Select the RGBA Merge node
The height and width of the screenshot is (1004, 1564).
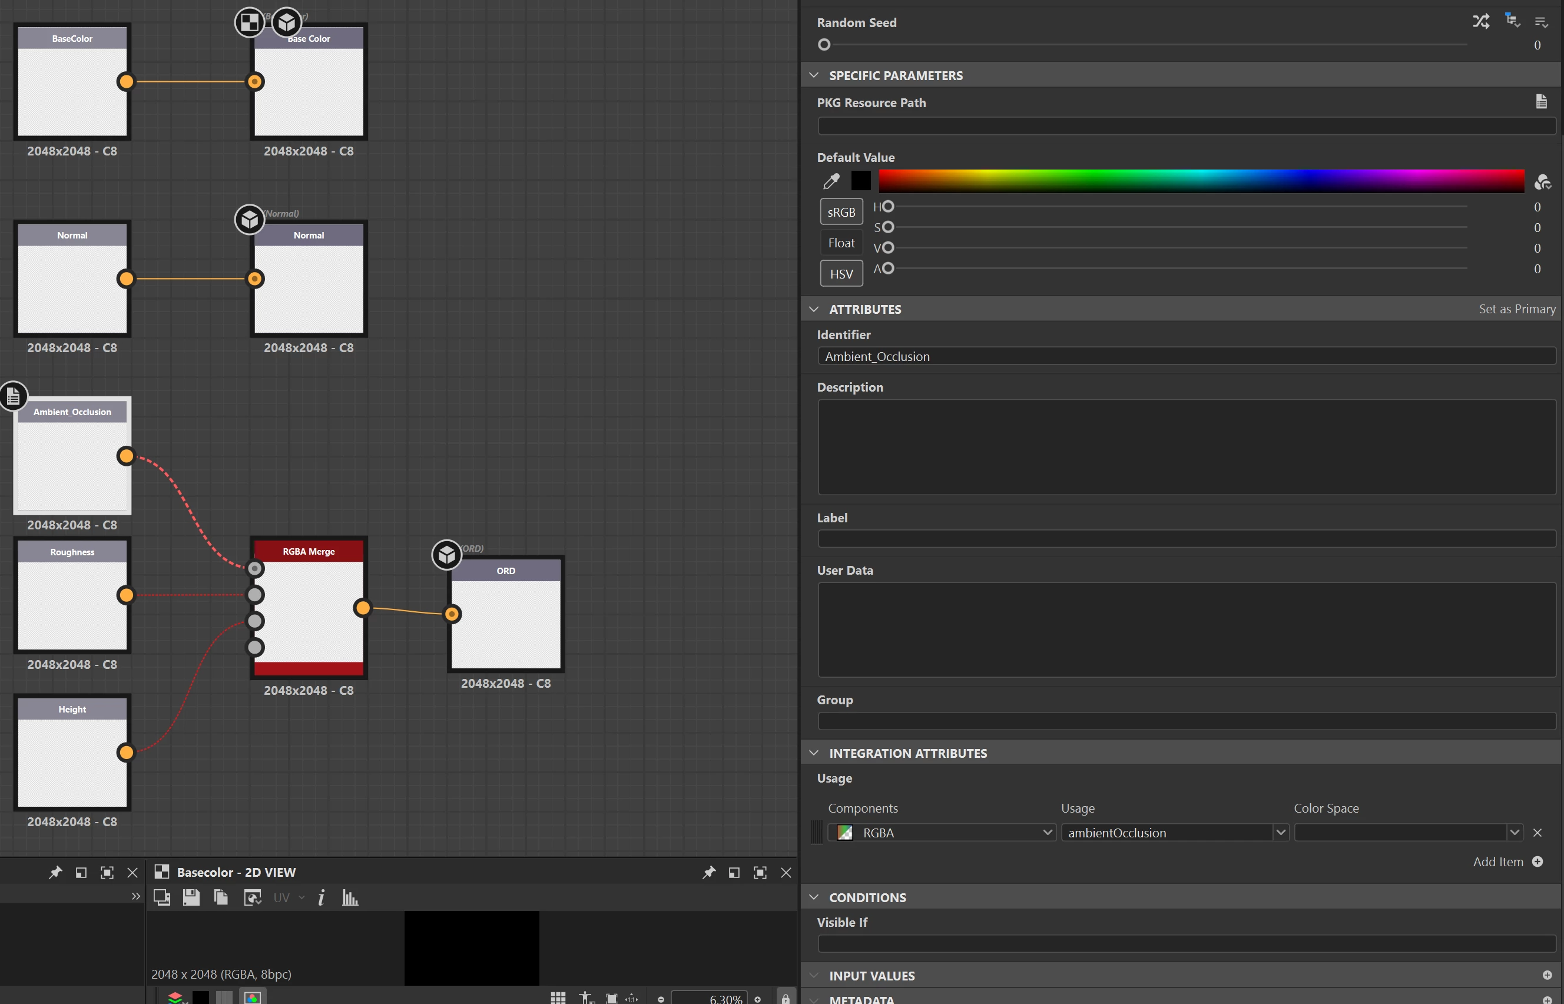(x=309, y=552)
